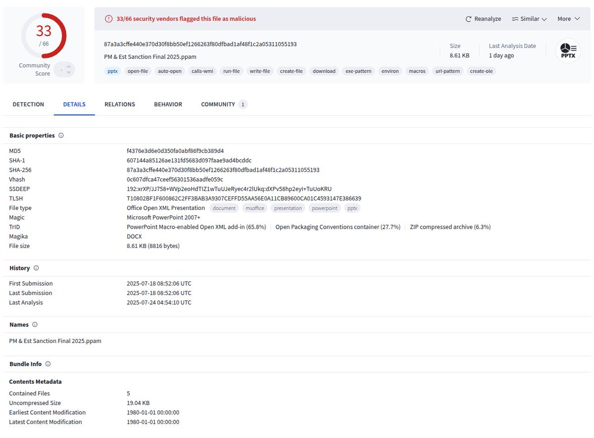The width and height of the screenshot is (594, 438).
Task: Vote using the community score arrows
Action: tap(64, 70)
